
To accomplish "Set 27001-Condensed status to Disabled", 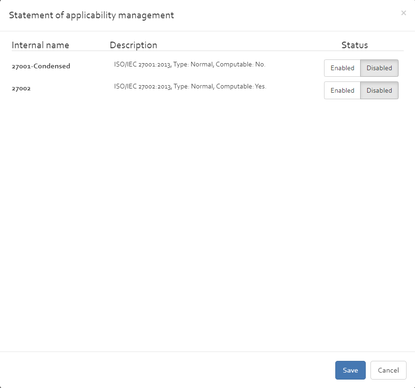I will click(379, 68).
